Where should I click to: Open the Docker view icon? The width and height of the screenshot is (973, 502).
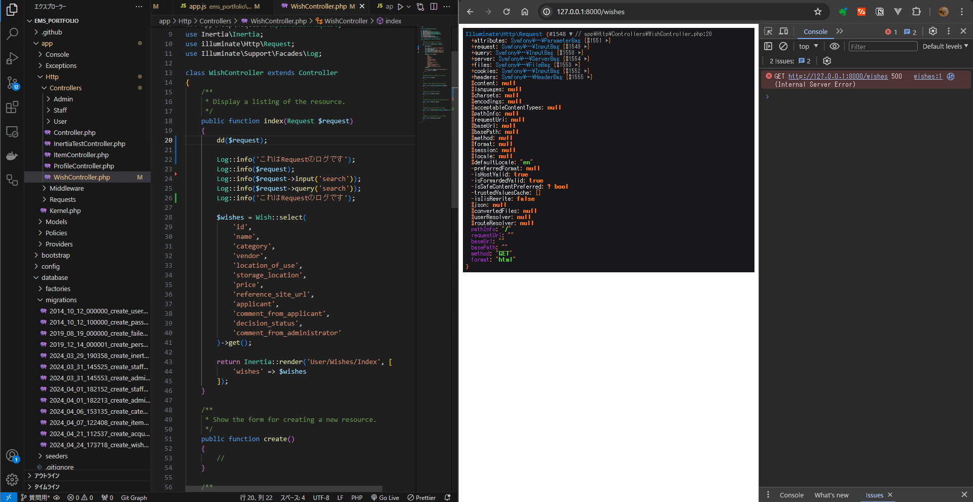12,156
